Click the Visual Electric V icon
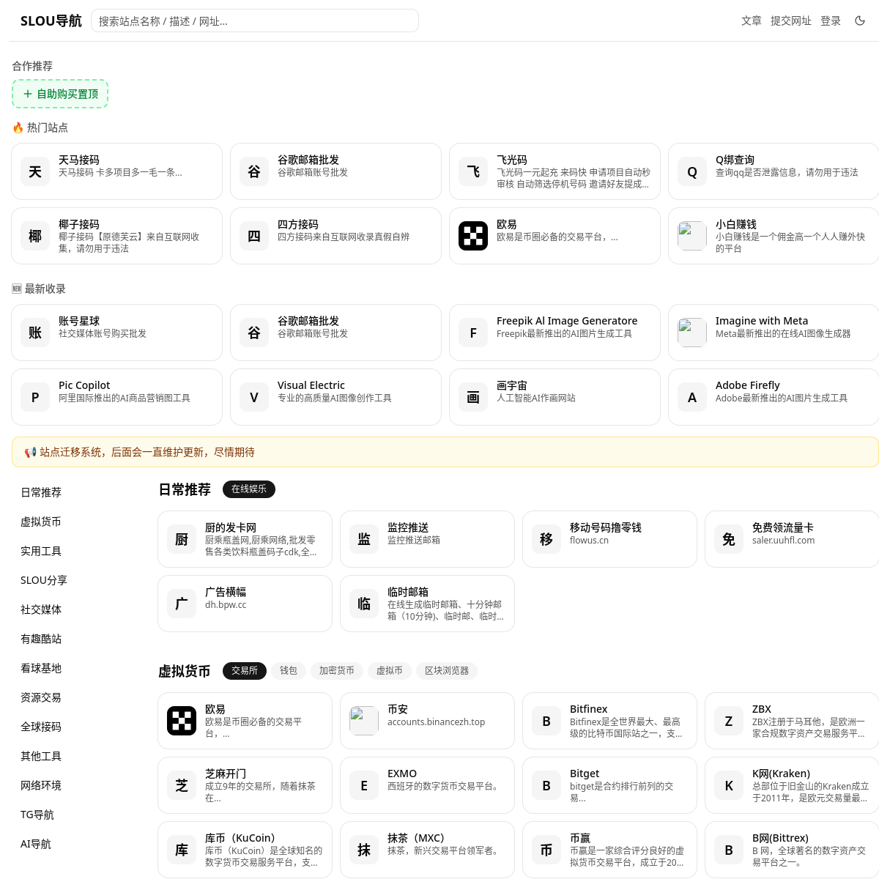Screen dimensions: 879x879 point(254,397)
